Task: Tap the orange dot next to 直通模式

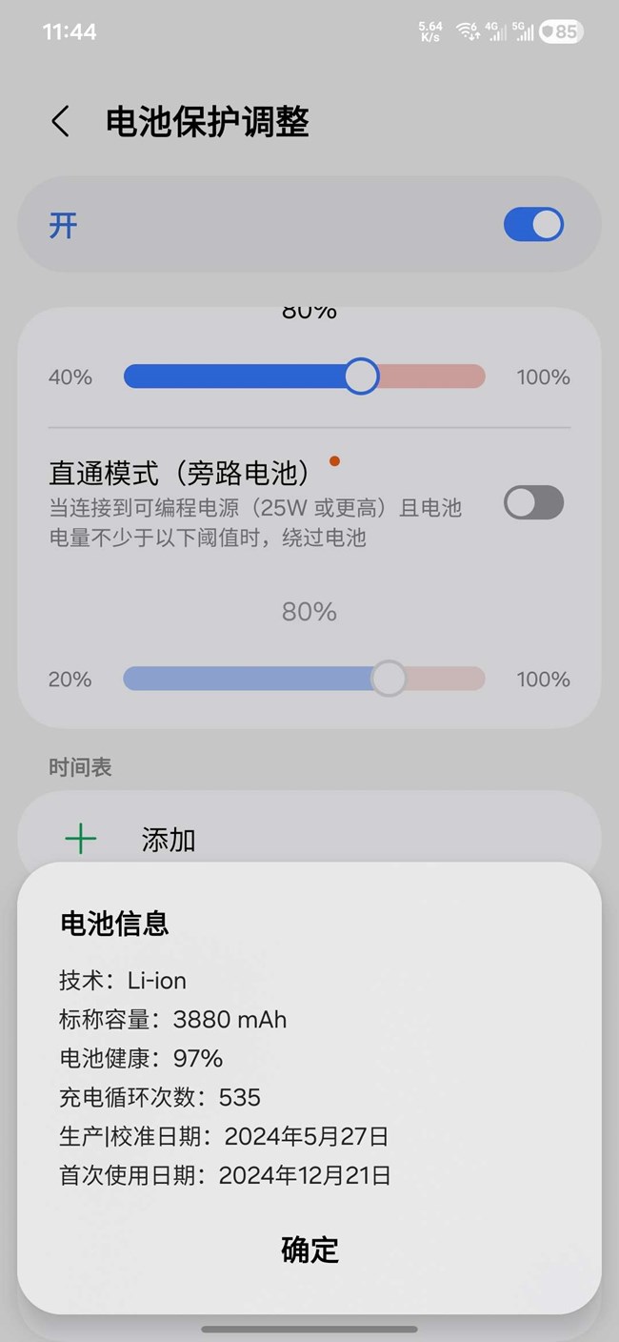Action: tap(334, 461)
